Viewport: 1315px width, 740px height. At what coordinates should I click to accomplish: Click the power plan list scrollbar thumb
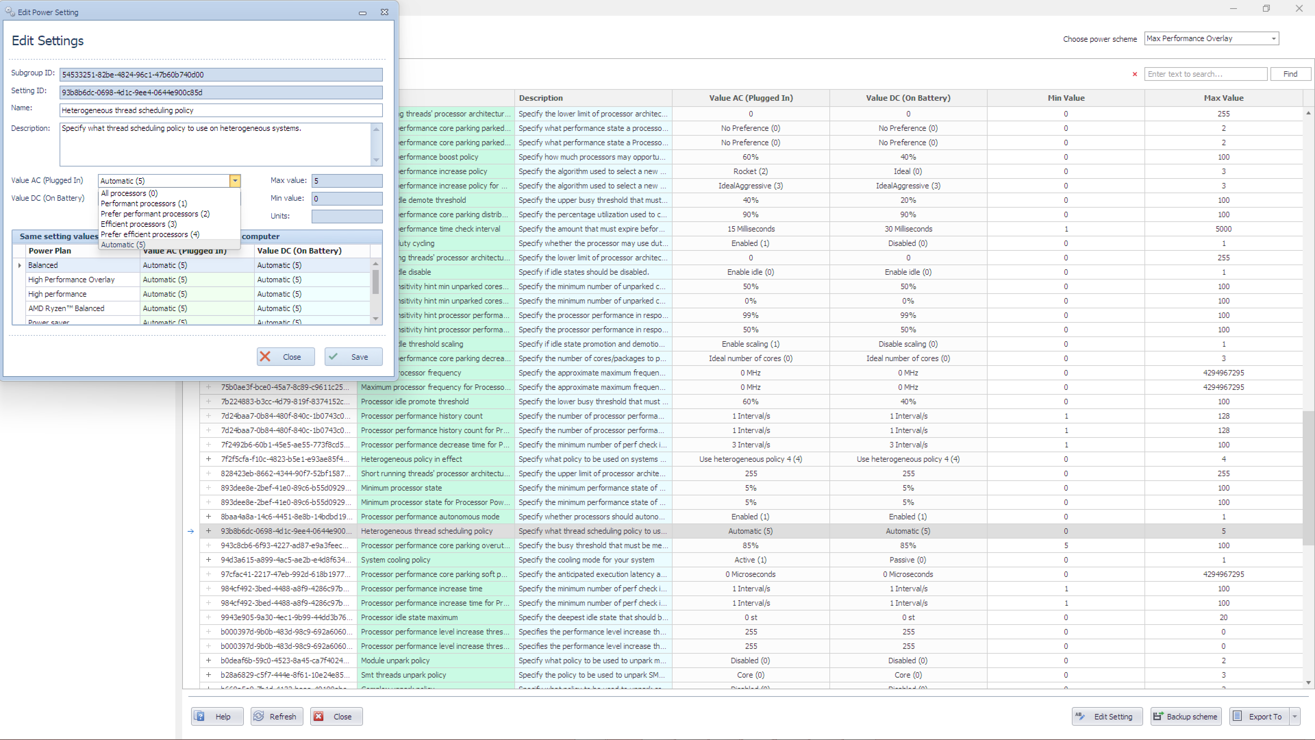[376, 282]
